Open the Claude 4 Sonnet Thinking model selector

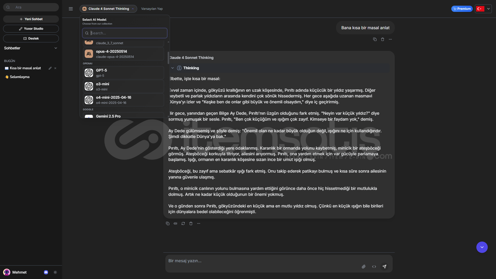[108, 9]
